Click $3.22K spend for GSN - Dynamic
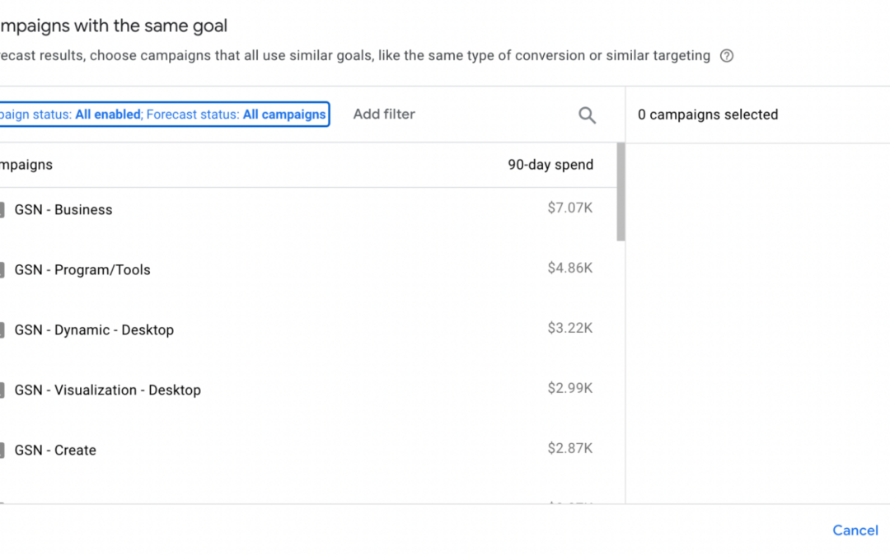 (569, 329)
